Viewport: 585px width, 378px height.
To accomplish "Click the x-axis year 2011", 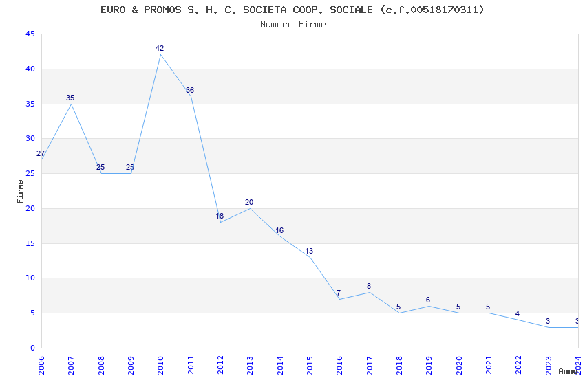I will (x=191, y=366).
